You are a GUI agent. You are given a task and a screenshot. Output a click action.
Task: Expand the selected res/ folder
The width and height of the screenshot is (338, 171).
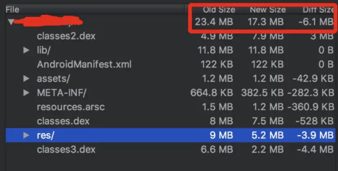(x=26, y=135)
